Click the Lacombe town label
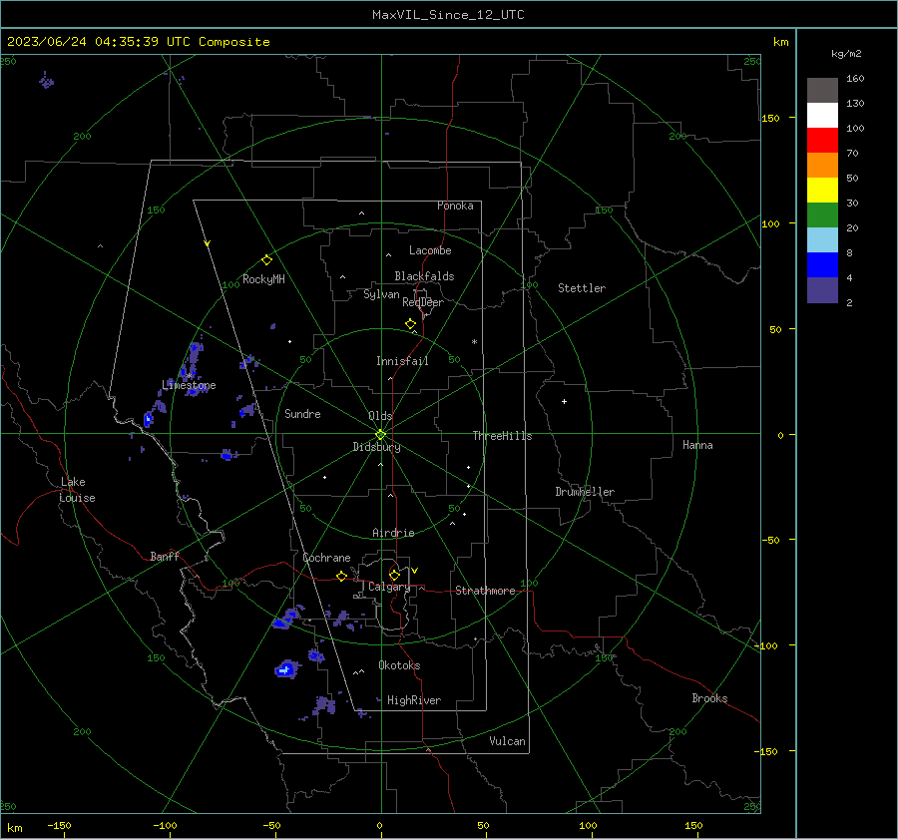This screenshot has height=839, width=898. (x=430, y=250)
